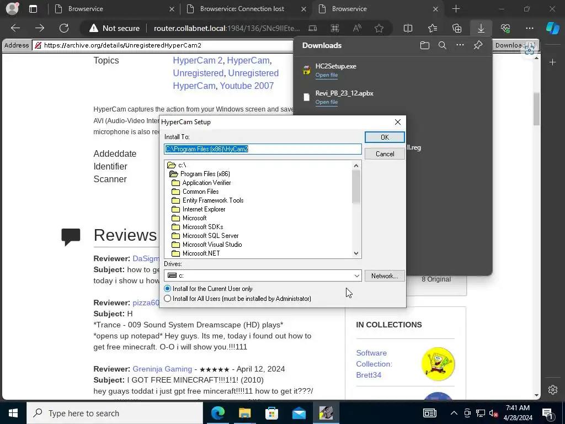Select Microsoft SQL Server folder
The height and width of the screenshot is (424, 565).
205,236
